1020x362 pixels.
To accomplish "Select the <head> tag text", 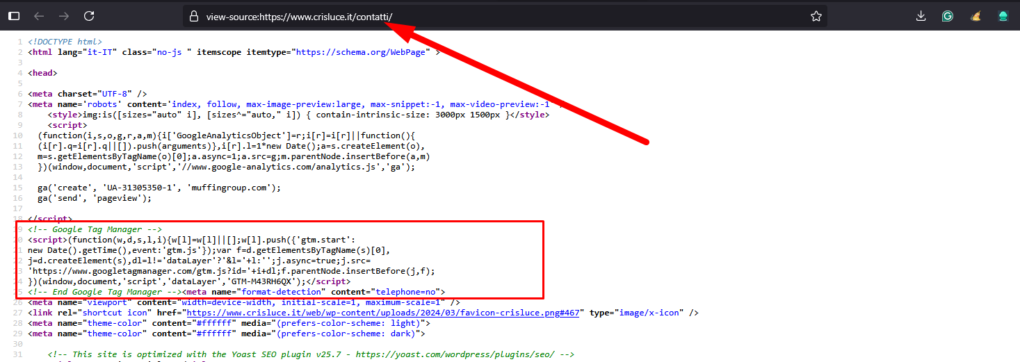I will [42, 73].
